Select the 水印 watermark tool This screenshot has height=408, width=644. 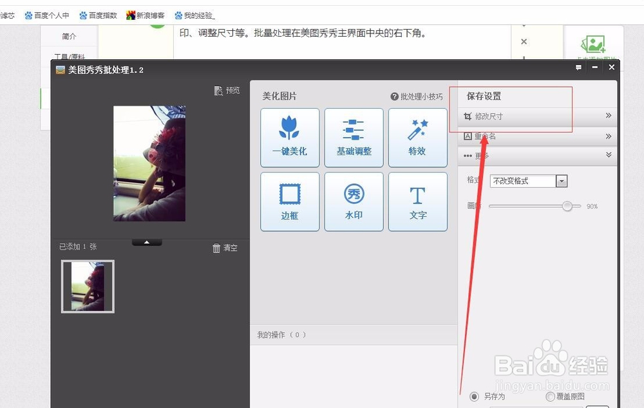[x=354, y=201]
